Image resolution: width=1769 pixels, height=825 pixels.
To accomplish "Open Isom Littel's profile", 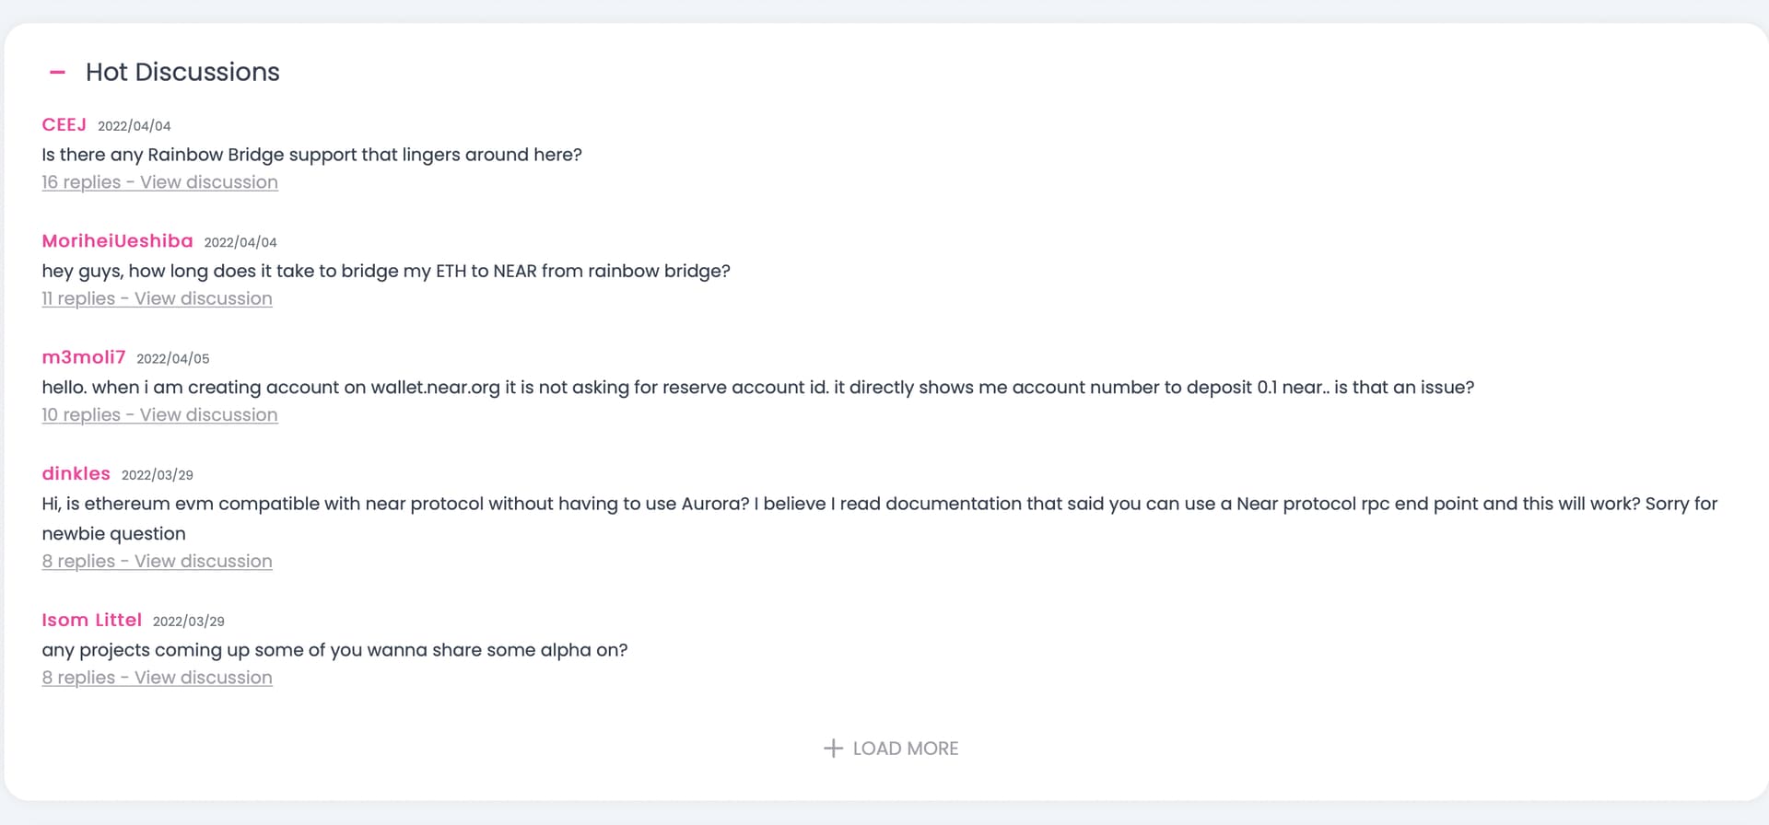I will coord(91,620).
